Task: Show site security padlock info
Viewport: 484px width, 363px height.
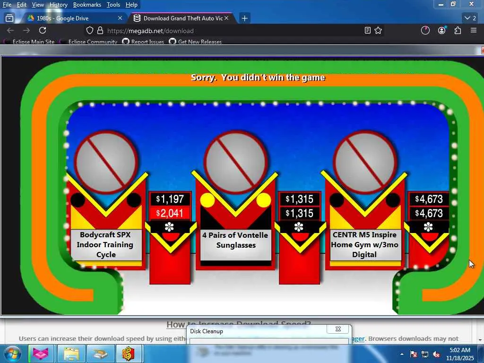Action: [x=100, y=30]
